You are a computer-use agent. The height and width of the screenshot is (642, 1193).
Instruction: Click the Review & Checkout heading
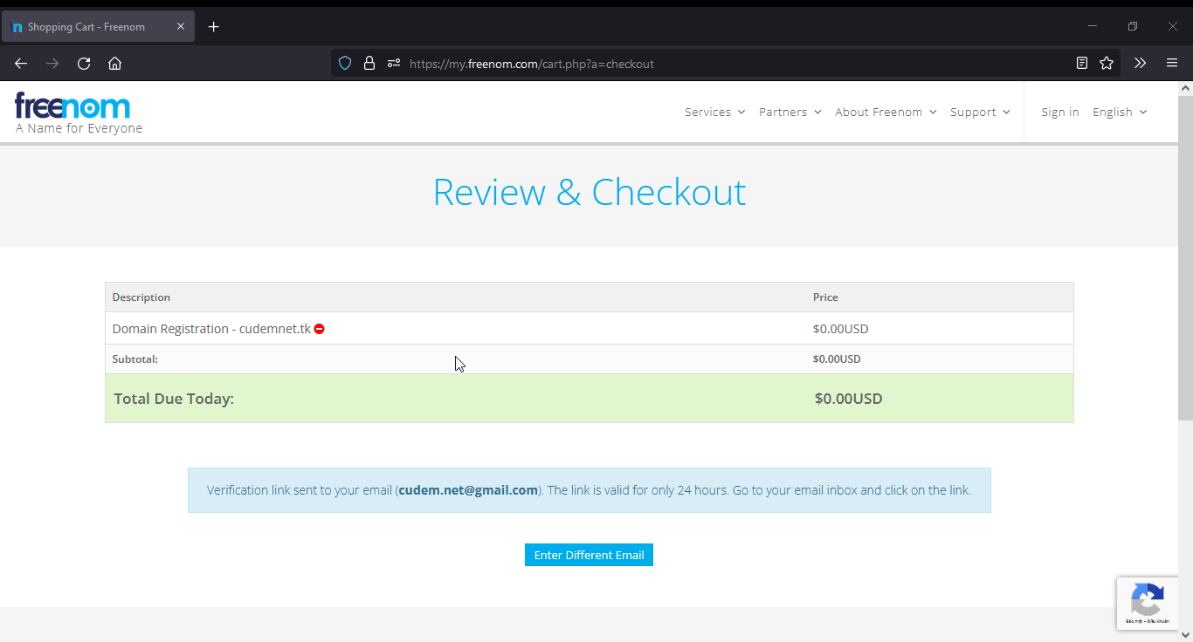[590, 192]
